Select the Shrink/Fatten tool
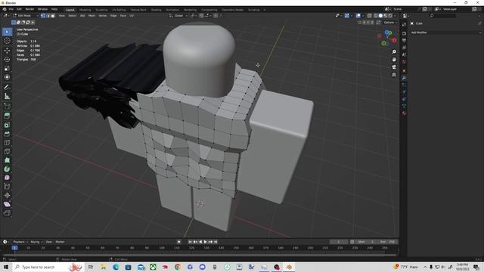Screen dimensions: 484x272 [7, 195]
